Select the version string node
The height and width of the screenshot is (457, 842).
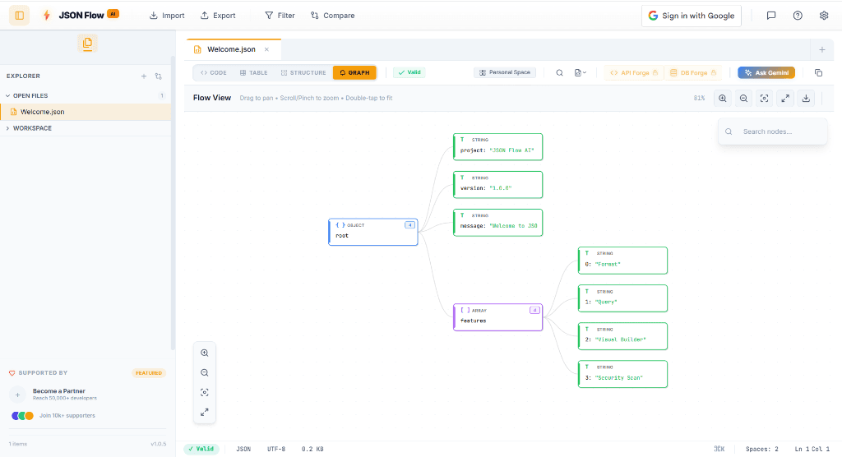(x=497, y=185)
